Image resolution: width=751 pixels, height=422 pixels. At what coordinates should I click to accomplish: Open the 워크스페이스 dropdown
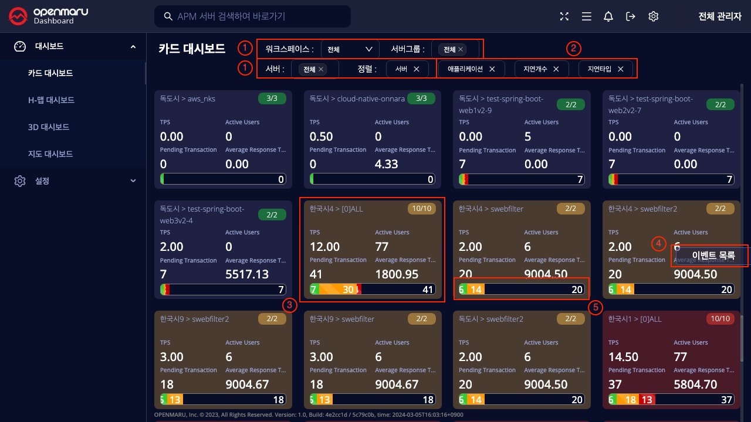point(350,49)
